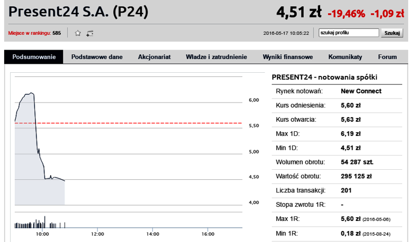Click the timestamp 2016-05-17 10:05:22

[x=286, y=33]
